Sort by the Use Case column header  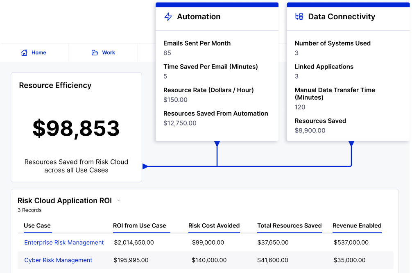coord(37,226)
